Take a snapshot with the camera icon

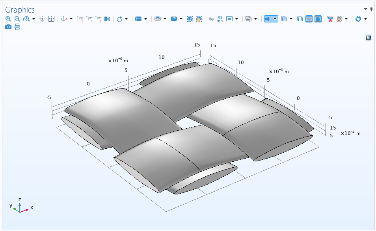click(x=8, y=27)
